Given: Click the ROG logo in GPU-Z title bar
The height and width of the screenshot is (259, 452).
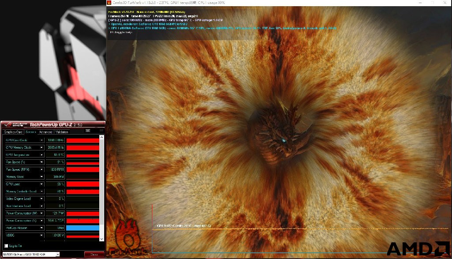Looking at the screenshot, I should point(8,125).
